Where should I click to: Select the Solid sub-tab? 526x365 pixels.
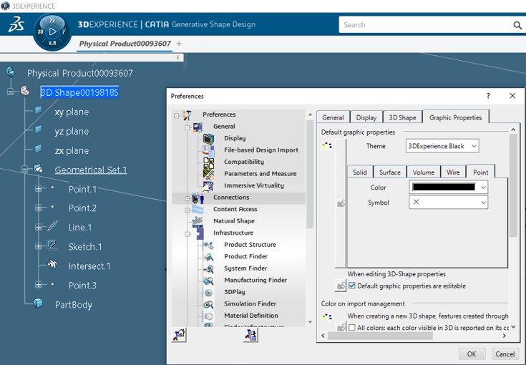point(359,172)
